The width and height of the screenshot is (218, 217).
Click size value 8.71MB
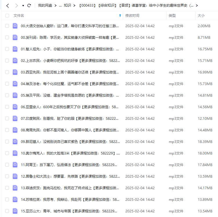pyautogui.click(x=204, y=38)
